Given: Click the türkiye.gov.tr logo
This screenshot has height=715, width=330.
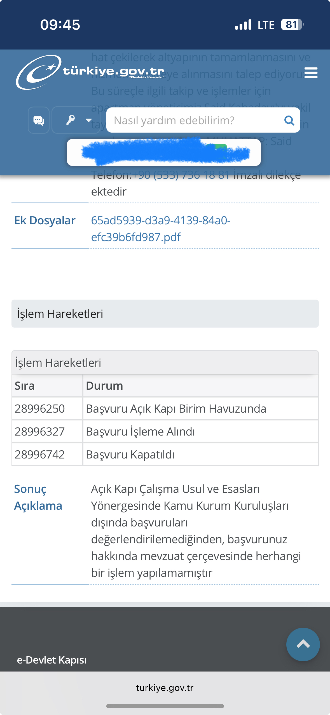Looking at the screenshot, I should 90,72.
